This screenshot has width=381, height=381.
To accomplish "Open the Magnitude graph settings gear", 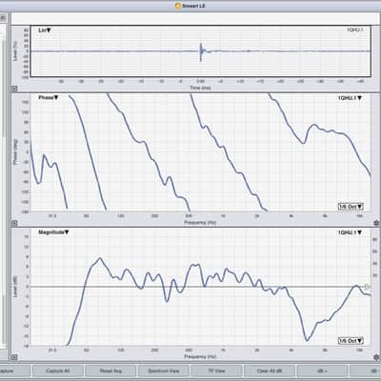I will point(376,357).
